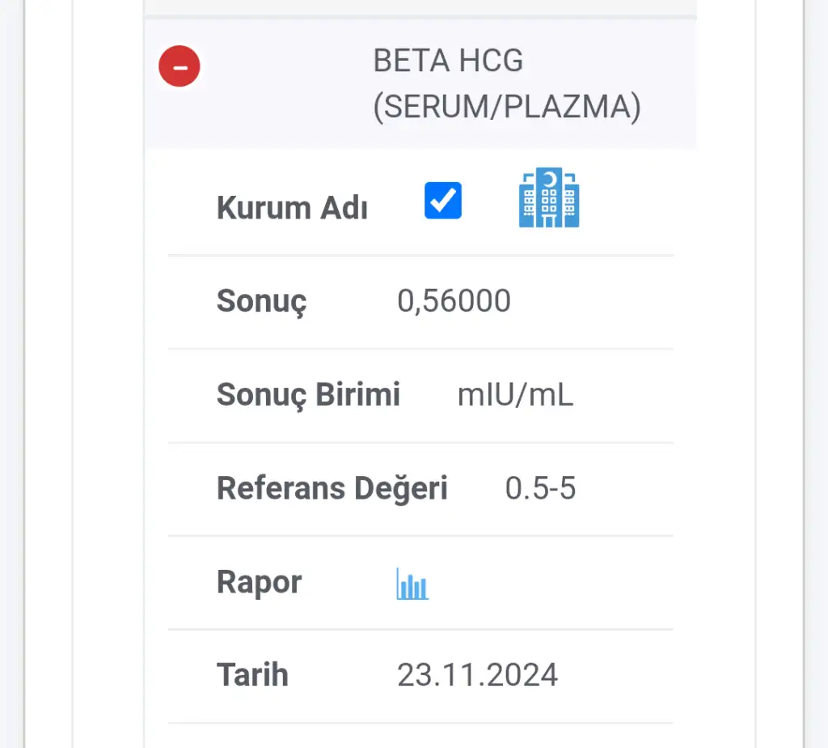828x748 pixels.
Task: Click the date 23.11.2024
Action: [477, 675]
